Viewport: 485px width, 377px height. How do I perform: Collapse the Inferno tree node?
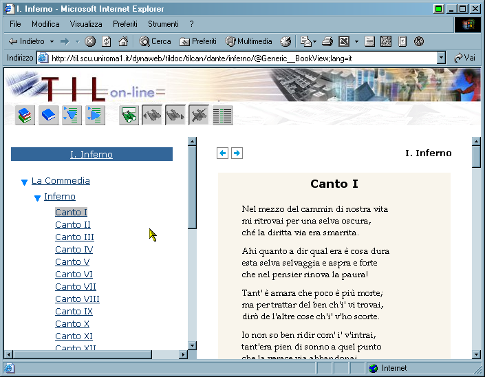[37, 198]
